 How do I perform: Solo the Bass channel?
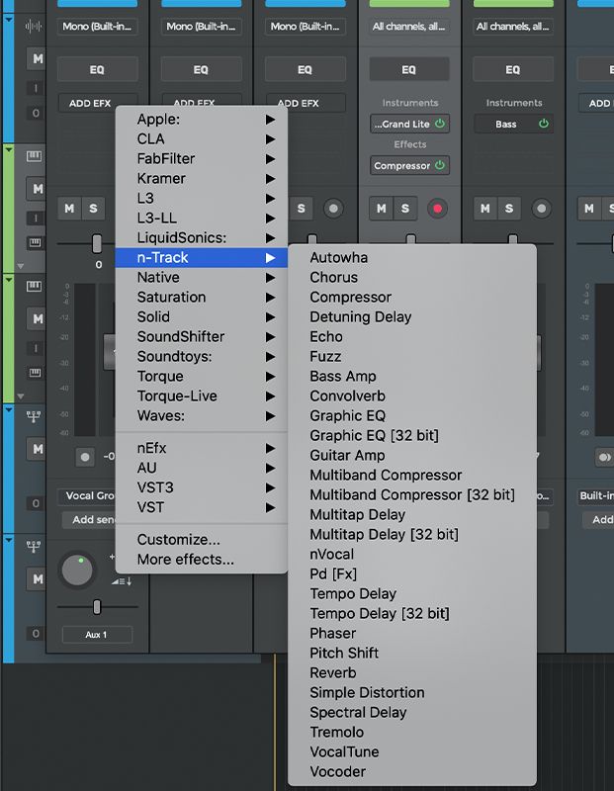pyautogui.click(x=509, y=209)
